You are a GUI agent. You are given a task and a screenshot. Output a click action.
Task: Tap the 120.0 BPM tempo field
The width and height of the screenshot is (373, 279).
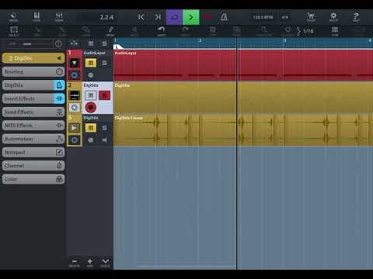click(x=263, y=17)
